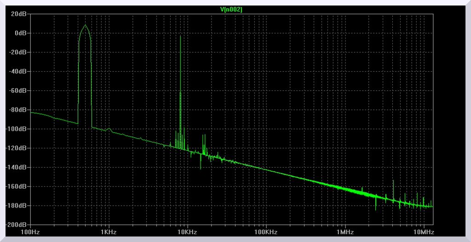Viewport: 471px width, 242px height.
Task: Select the 0dB vertical axis label
Action: click(21, 33)
